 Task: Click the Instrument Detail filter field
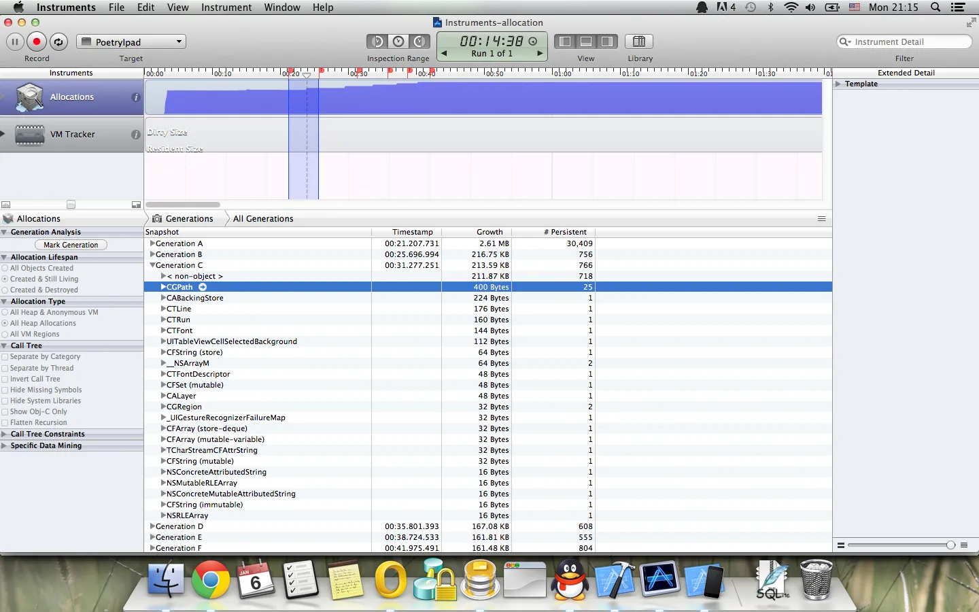pyautogui.click(x=904, y=41)
